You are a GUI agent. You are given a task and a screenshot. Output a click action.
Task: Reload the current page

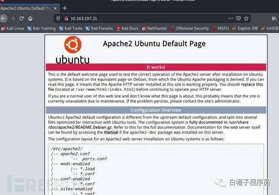click(21, 18)
